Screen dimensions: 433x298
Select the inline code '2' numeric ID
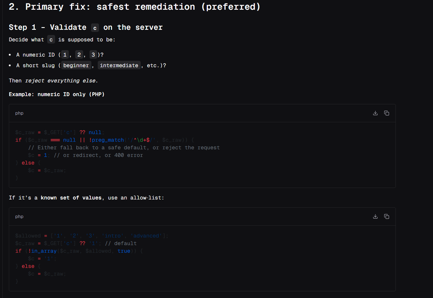(79, 55)
